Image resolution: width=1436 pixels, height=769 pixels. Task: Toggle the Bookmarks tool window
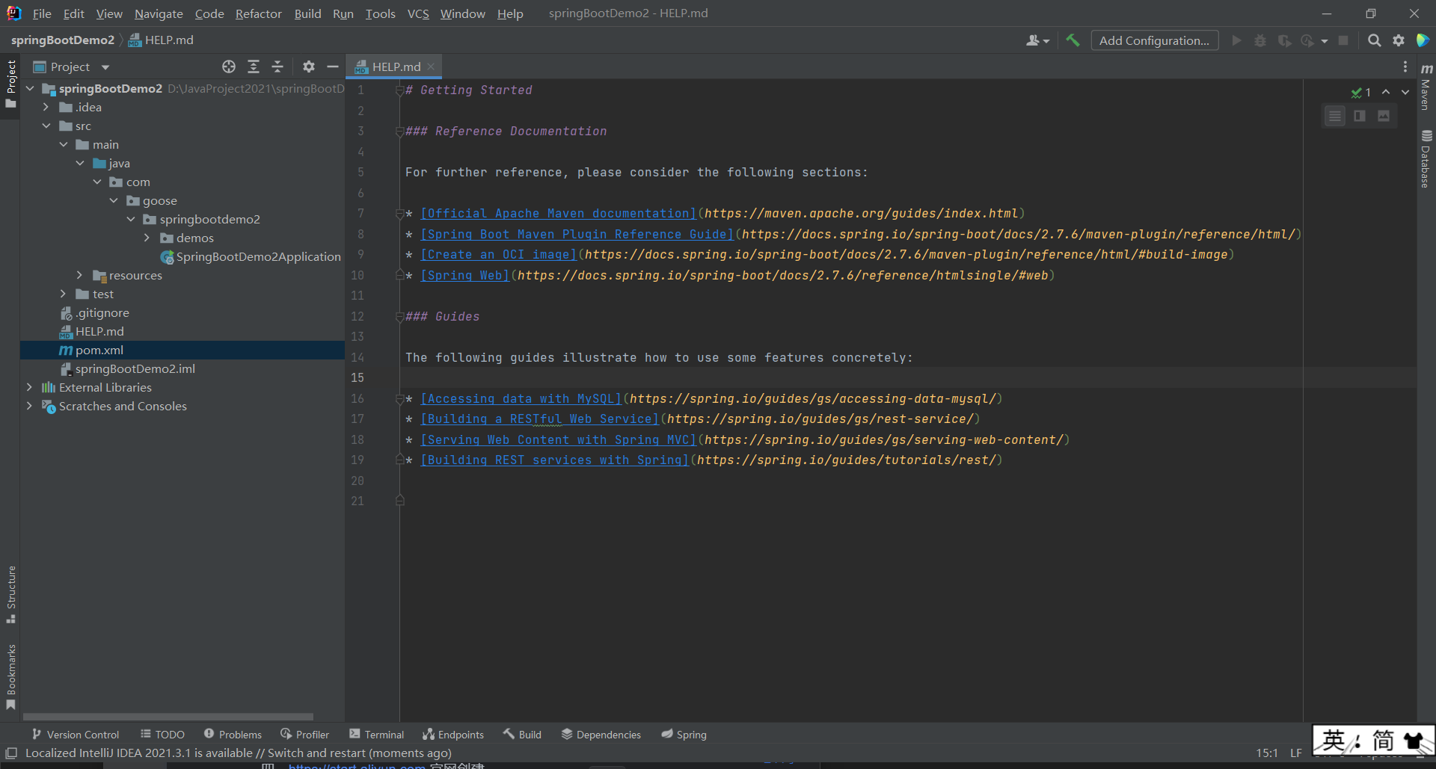(10, 677)
